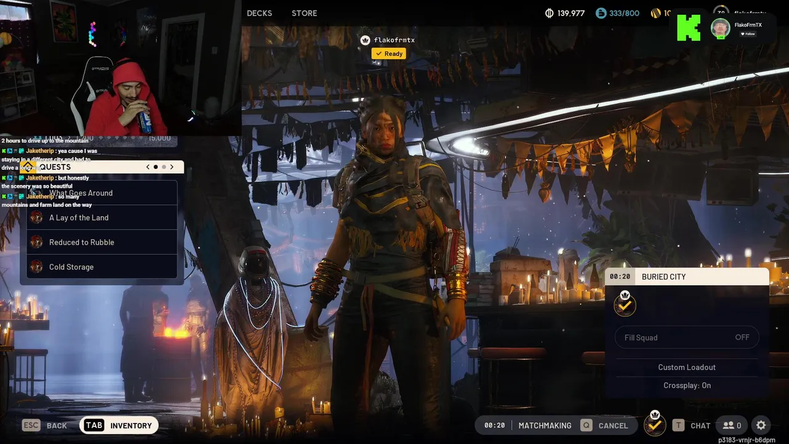789x444 pixels.
Task: Open the Custom Loadout option
Action: point(687,367)
